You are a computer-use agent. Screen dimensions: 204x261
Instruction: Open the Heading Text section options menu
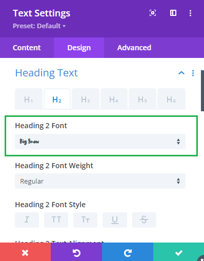point(193,73)
